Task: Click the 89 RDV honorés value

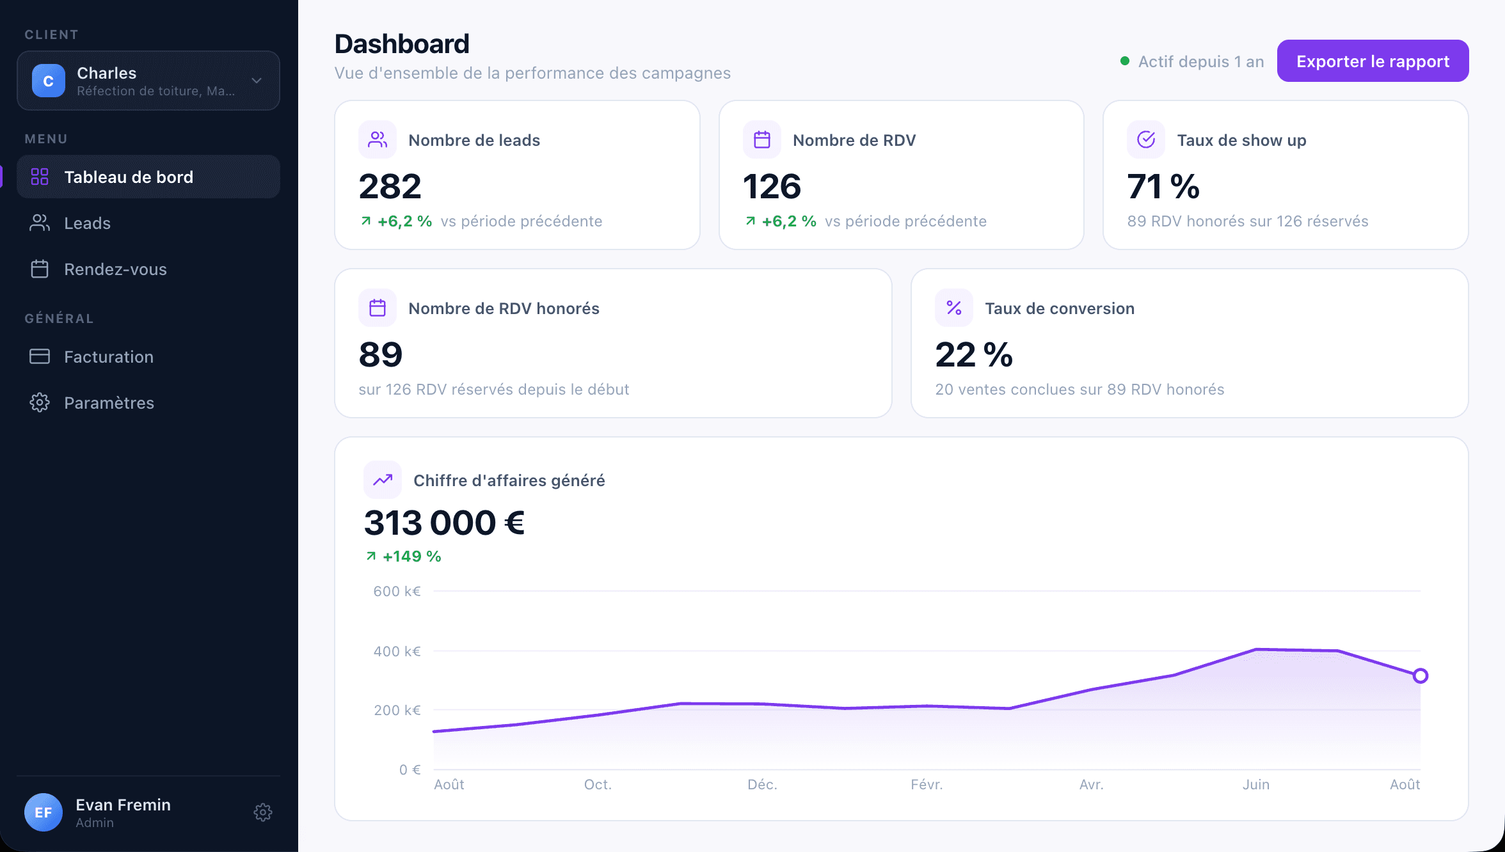Action: (x=381, y=354)
